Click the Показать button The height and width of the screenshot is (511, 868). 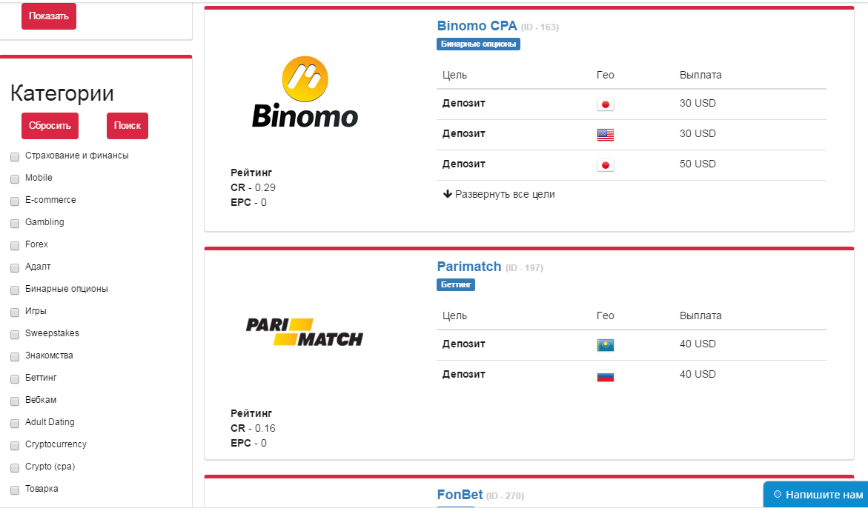pos(49,16)
